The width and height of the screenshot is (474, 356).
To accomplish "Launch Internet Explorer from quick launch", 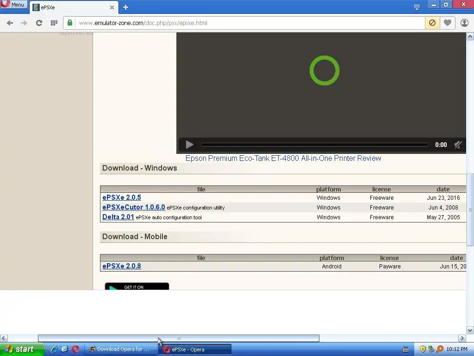I will tap(54, 349).
